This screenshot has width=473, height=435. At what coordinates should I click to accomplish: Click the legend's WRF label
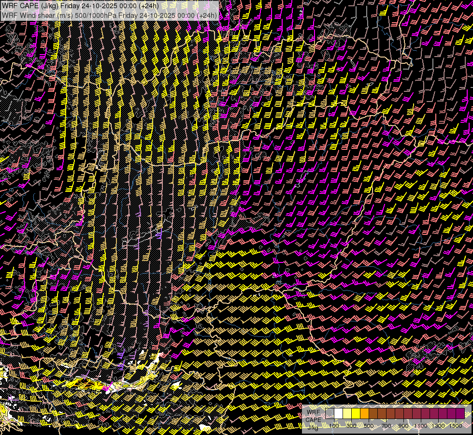(314, 412)
